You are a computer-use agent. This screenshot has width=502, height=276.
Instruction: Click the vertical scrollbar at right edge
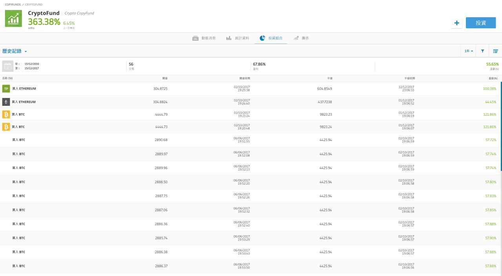pos(501,126)
